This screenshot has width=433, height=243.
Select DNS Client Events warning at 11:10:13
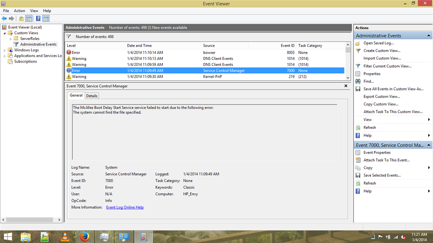click(x=205, y=59)
